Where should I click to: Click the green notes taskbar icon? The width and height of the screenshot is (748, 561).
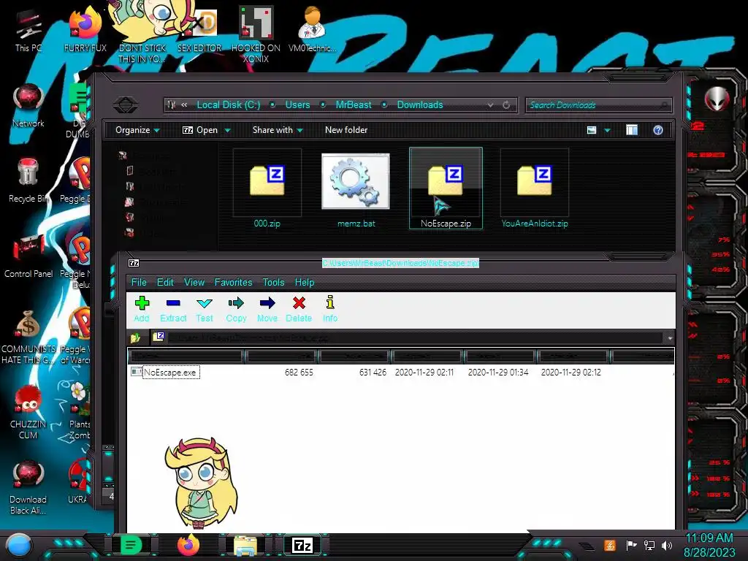tap(131, 545)
